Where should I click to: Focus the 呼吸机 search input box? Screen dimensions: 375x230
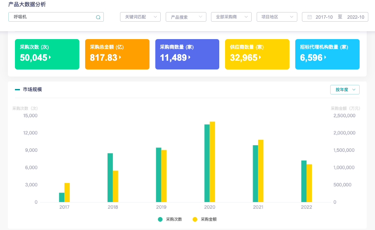56,17
